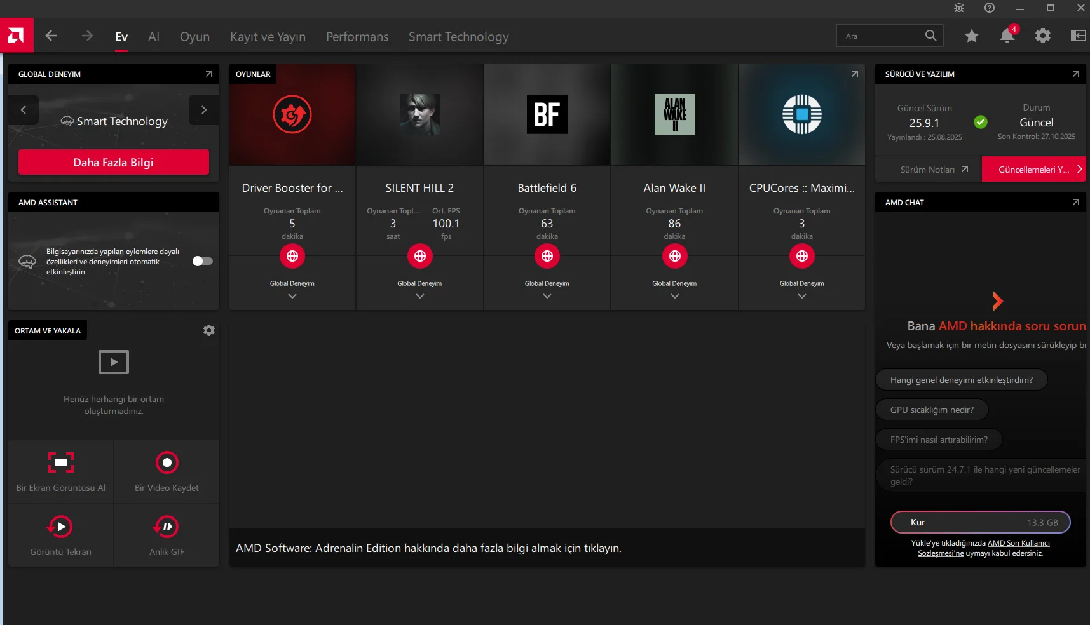Click into the Ara search field
1090x625 pixels.
click(x=890, y=36)
